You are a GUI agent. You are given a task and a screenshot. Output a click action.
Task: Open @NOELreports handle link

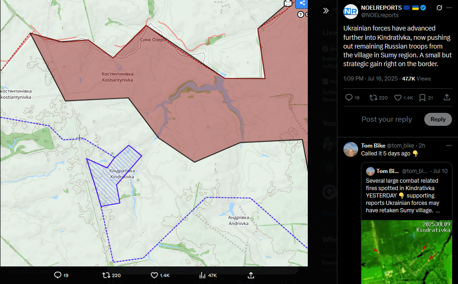pos(380,15)
